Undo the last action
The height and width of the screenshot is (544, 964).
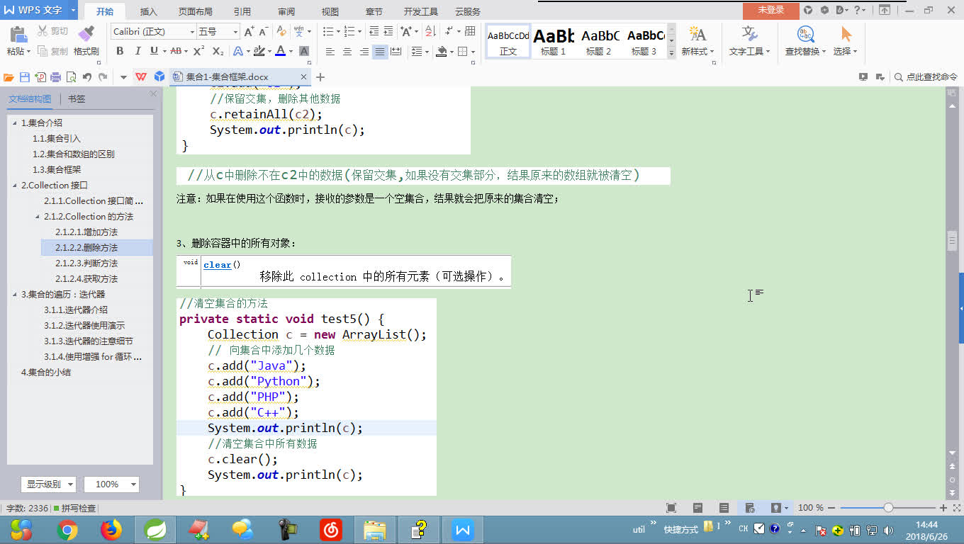[87, 77]
